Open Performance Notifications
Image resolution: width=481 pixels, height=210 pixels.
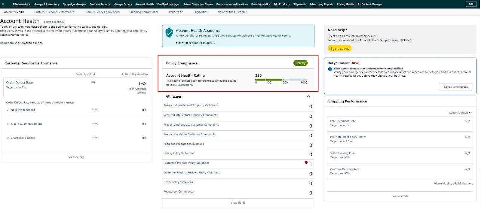232,4
